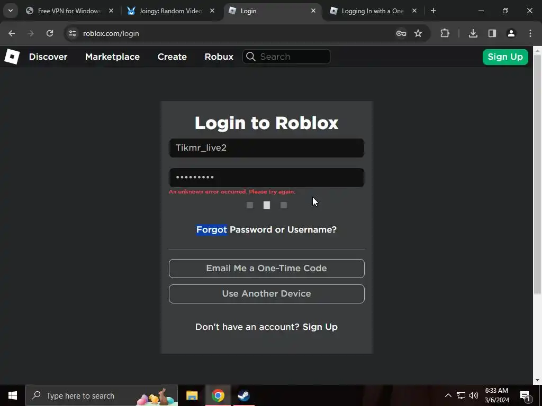Click the taskbar clock 6:33 AM
Screen dimensions: 542x406
pos(496,395)
